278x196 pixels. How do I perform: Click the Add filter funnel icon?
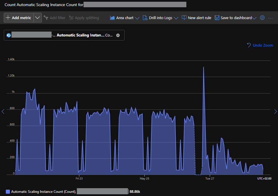[x=46, y=18]
